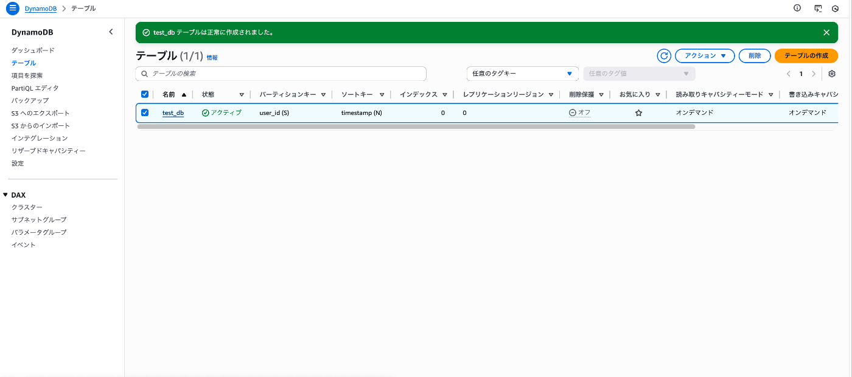Open S3 へのエクスポート in the sidebar

40,113
